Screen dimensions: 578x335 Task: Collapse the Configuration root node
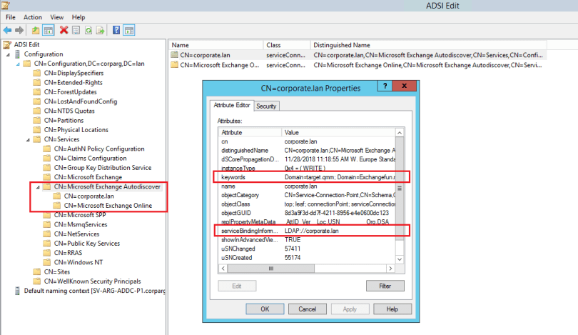coord(8,54)
